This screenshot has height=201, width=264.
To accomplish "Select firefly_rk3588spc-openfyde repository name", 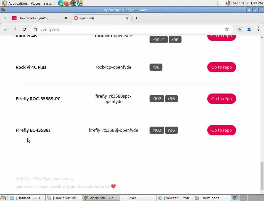I will tap(113, 99).
